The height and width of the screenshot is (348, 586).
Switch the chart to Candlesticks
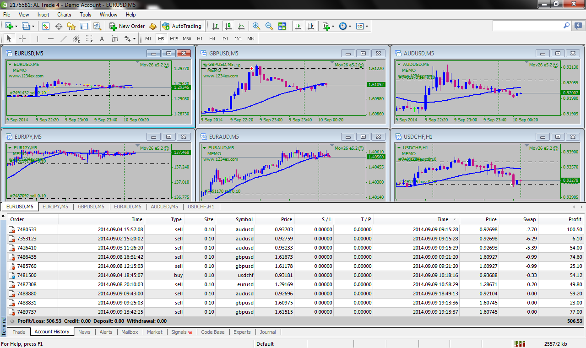(x=228, y=26)
